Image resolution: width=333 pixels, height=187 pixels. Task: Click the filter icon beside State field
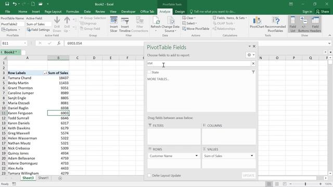tap(253, 72)
